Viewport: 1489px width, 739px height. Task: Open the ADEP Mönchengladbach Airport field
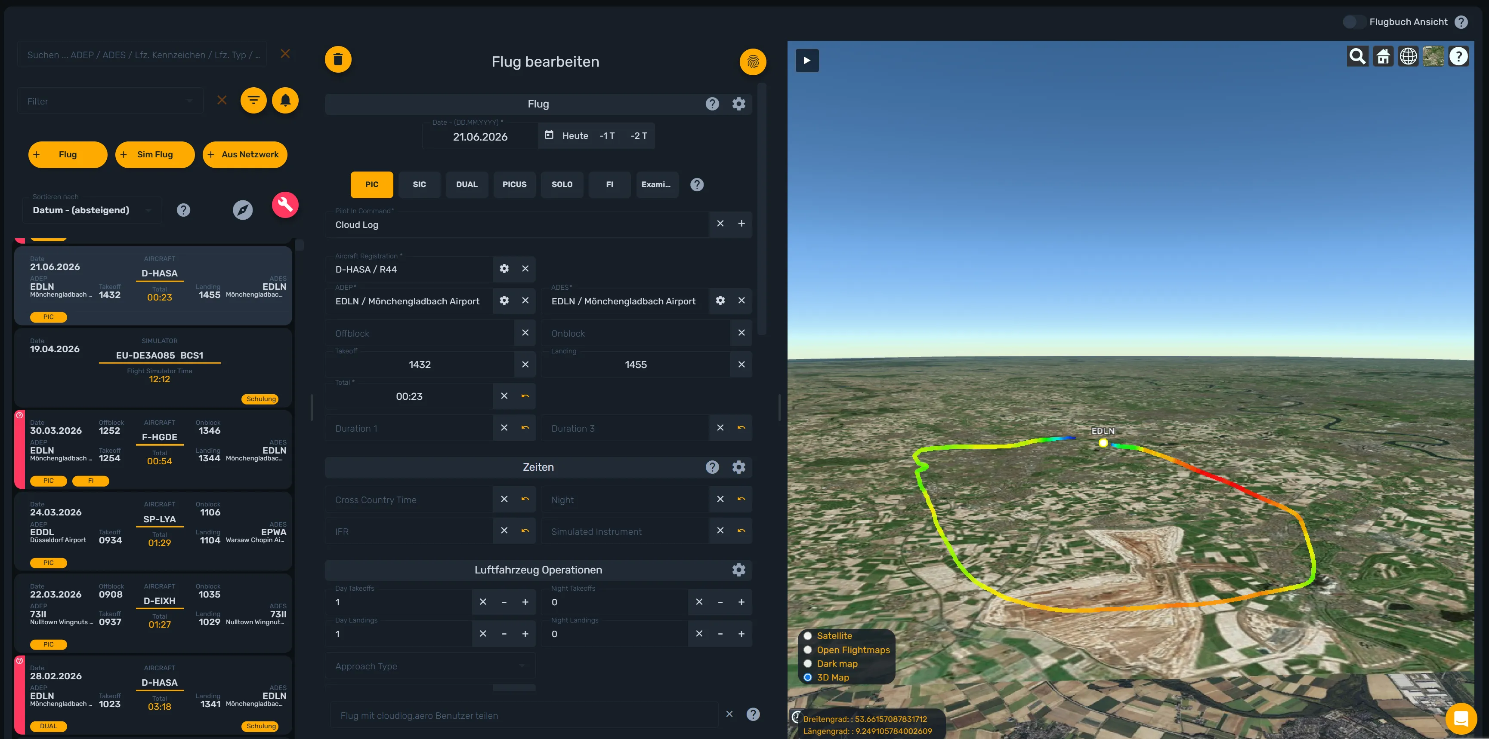coord(409,301)
